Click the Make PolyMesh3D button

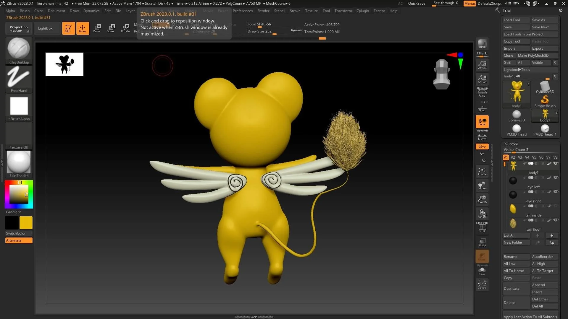point(537,56)
